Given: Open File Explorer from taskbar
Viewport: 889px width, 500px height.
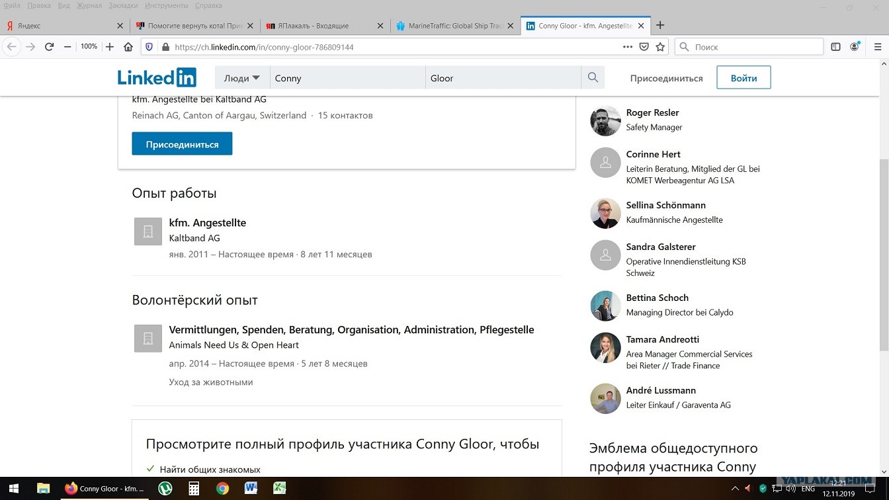Looking at the screenshot, I should [43, 489].
